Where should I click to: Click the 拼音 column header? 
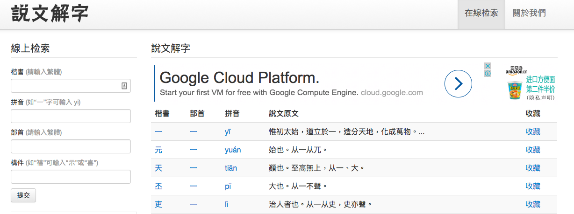232,113
